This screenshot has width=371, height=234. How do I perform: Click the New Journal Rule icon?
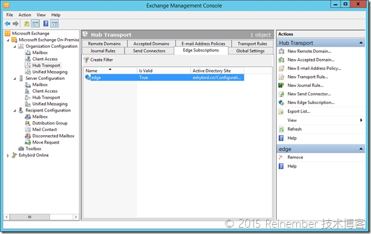(x=281, y=85)
